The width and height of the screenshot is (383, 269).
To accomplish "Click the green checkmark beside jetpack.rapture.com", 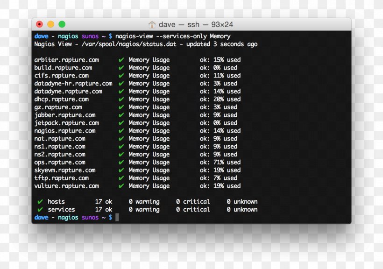I will click(x=121, y=123).
